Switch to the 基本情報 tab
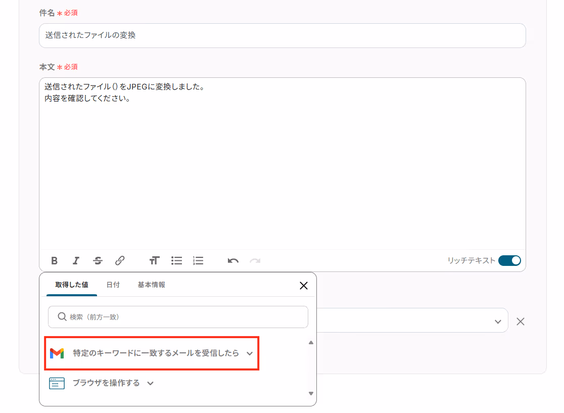Viewport: 564px width, 413px height. click(x=152, y=285)
